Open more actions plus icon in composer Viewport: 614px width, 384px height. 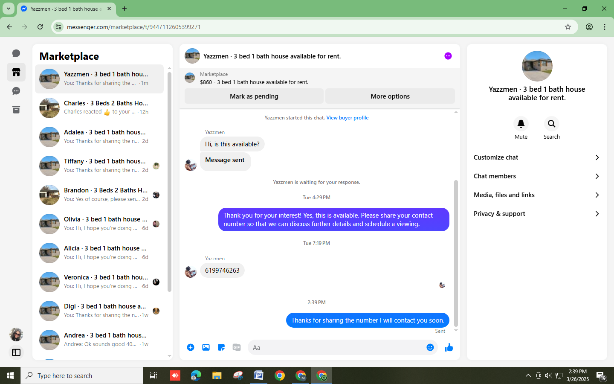click(191, 347)
